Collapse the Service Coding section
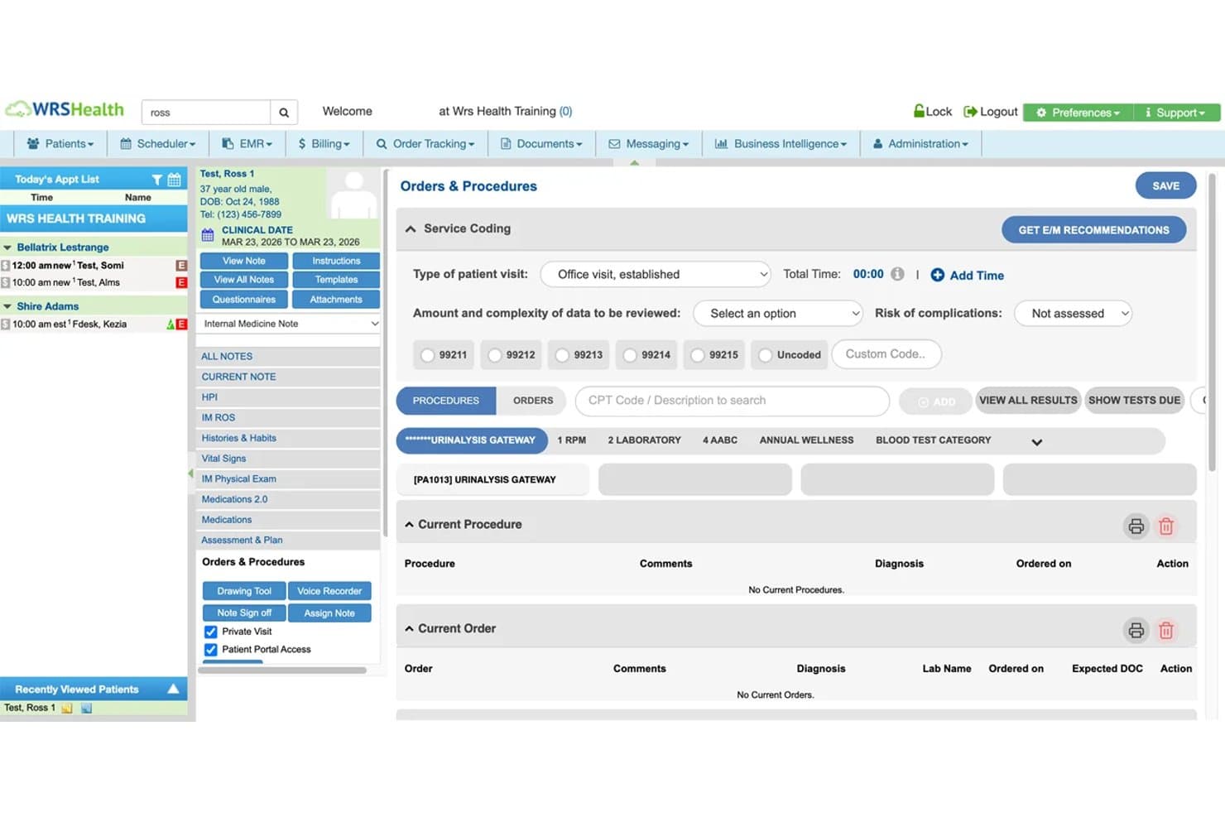 click(x=411, y=229)
